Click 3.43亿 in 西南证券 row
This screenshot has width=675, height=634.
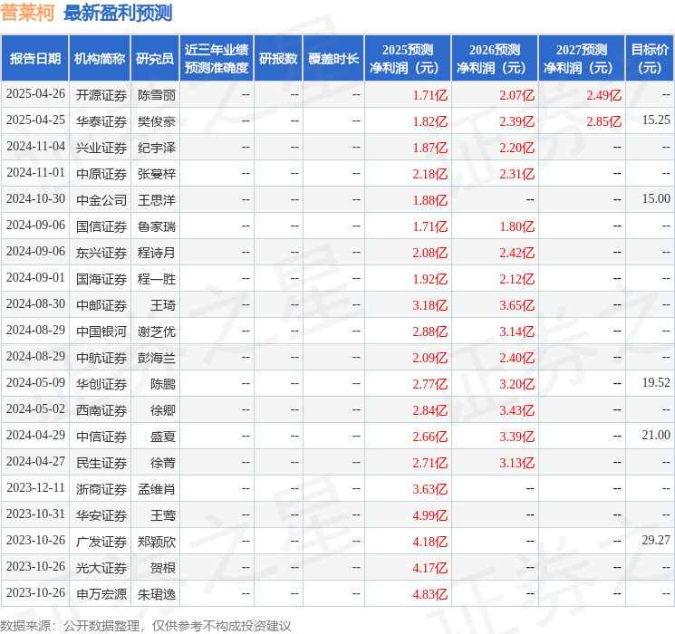point(516,410)
